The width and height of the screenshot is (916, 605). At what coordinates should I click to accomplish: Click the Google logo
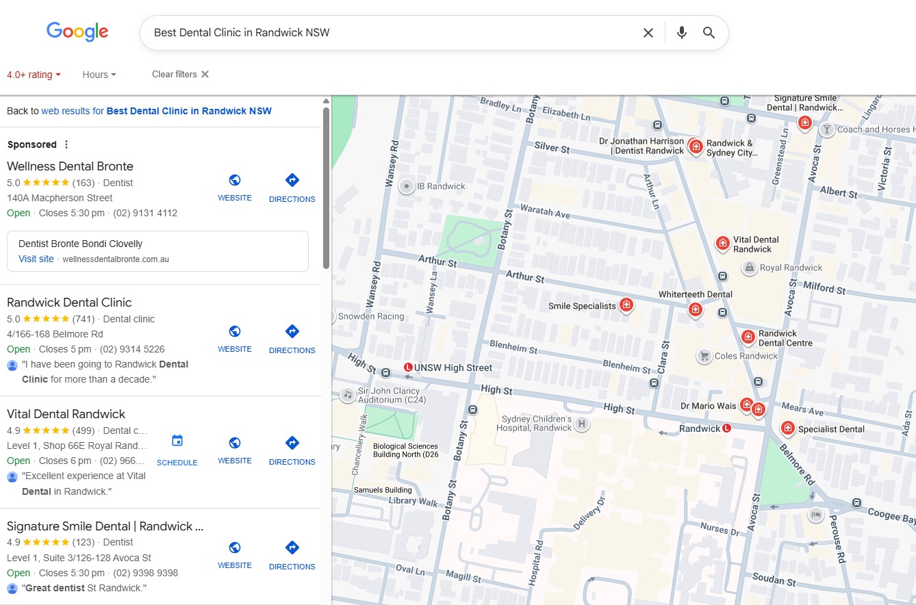(77, 31)
